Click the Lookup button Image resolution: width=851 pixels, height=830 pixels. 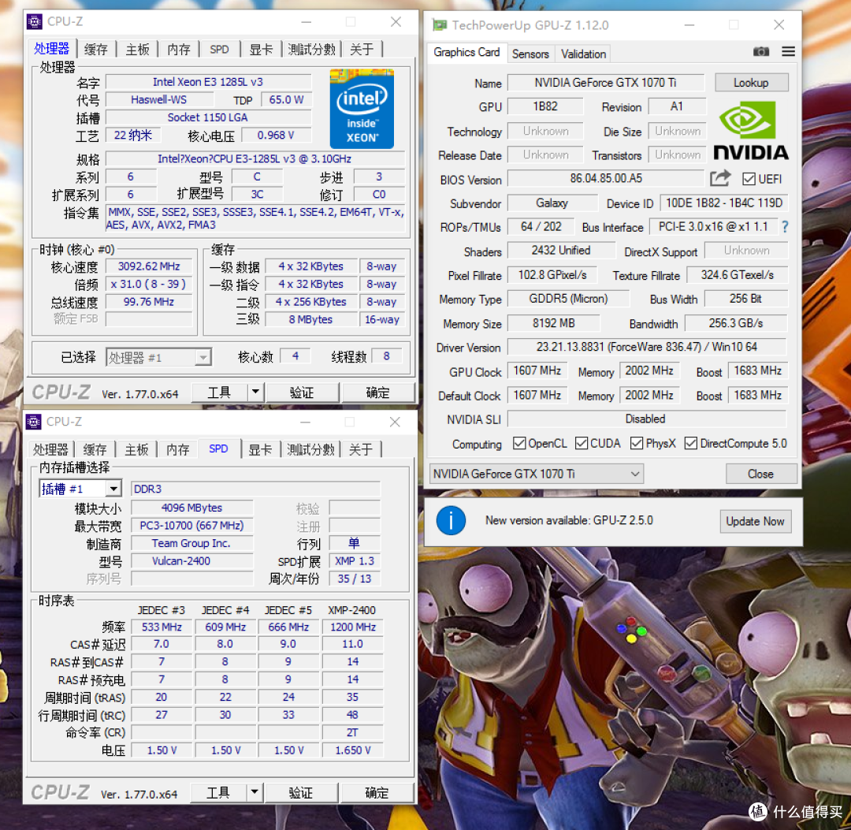751,82
